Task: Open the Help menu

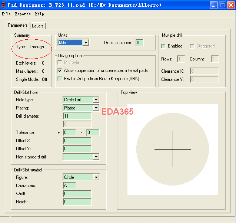Action: [x=39, y=14]
